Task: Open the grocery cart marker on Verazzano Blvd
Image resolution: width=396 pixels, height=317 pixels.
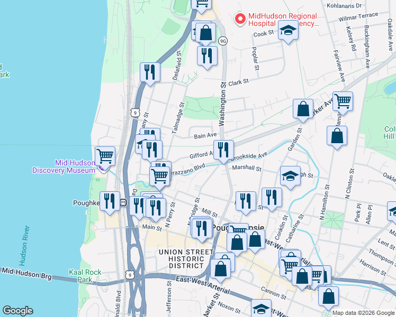Action: click(159, 178)
